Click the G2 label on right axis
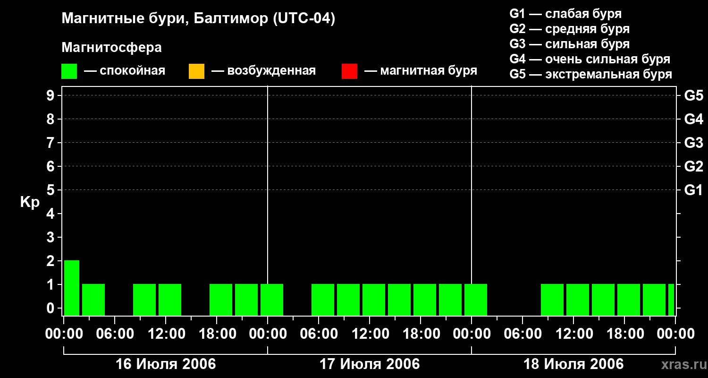This screenshot has width=708, height=378. [693, 166]
